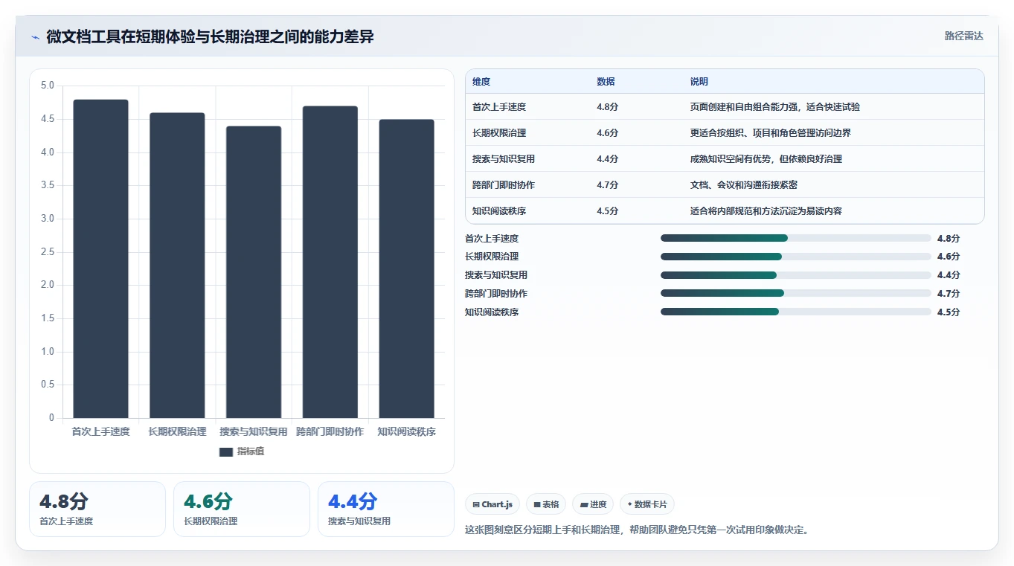Viewport: 1014px width, 566px height.
Task: Click the 说明 table column header
Action: pos(699,82)
